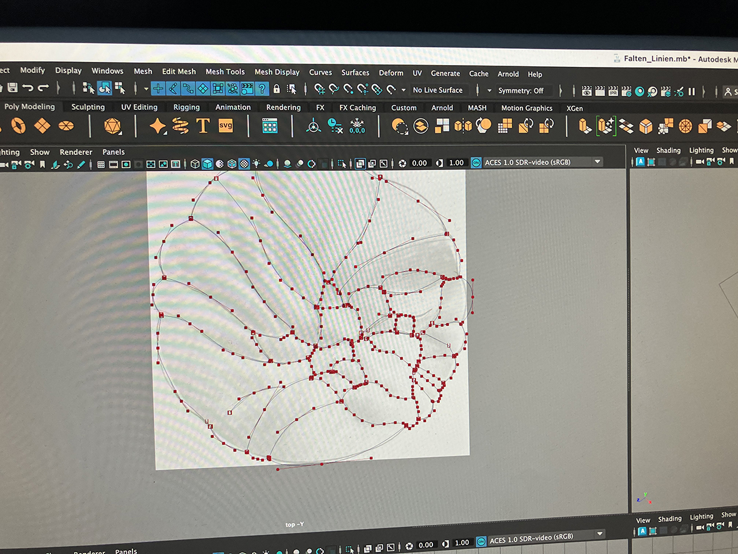The image size is (738, 554).
Task: Toggle use all lights bulb icon
Action: 256,163
